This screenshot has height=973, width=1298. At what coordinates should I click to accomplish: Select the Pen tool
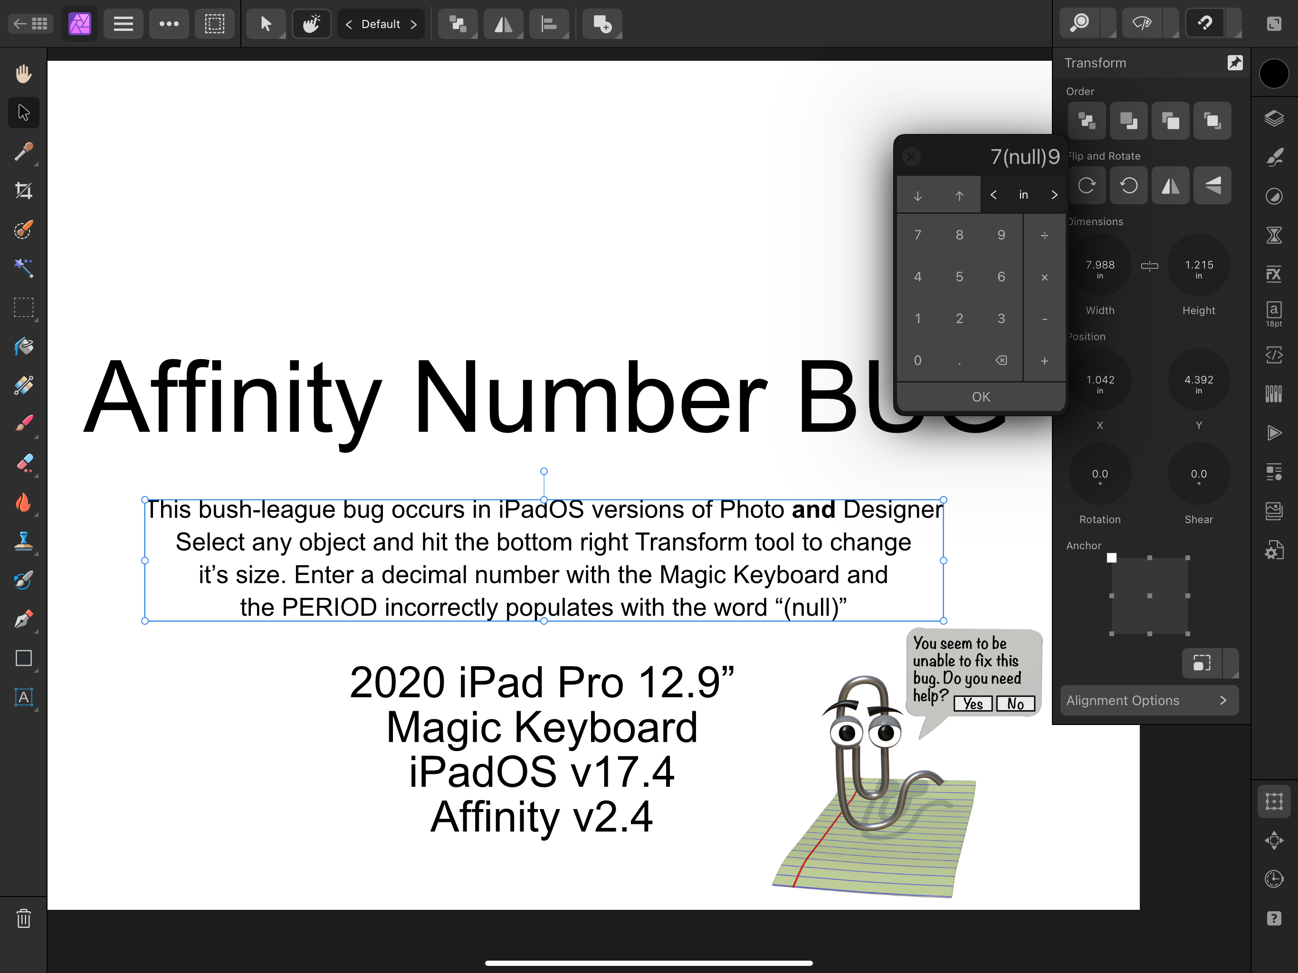click(x=23, y=619)
